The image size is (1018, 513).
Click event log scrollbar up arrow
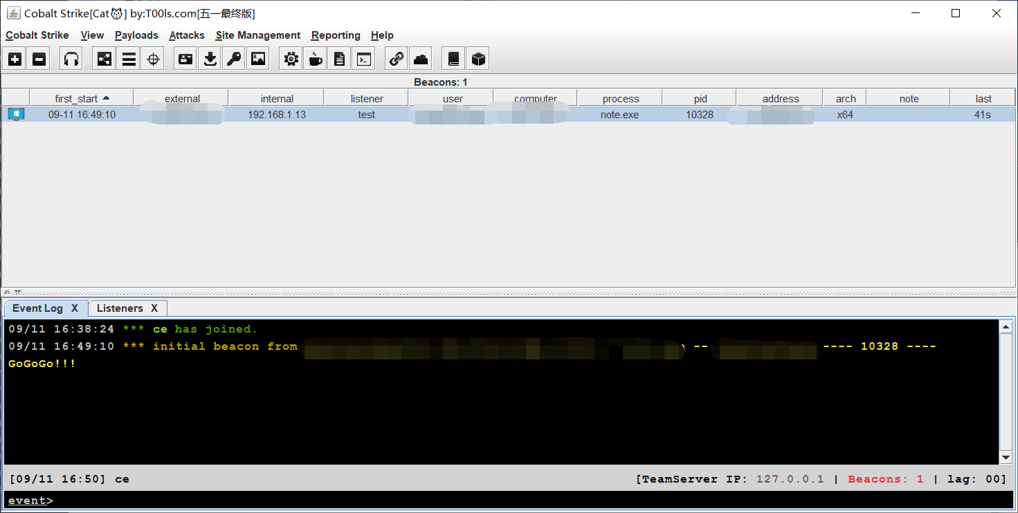tap(1006, 326)
